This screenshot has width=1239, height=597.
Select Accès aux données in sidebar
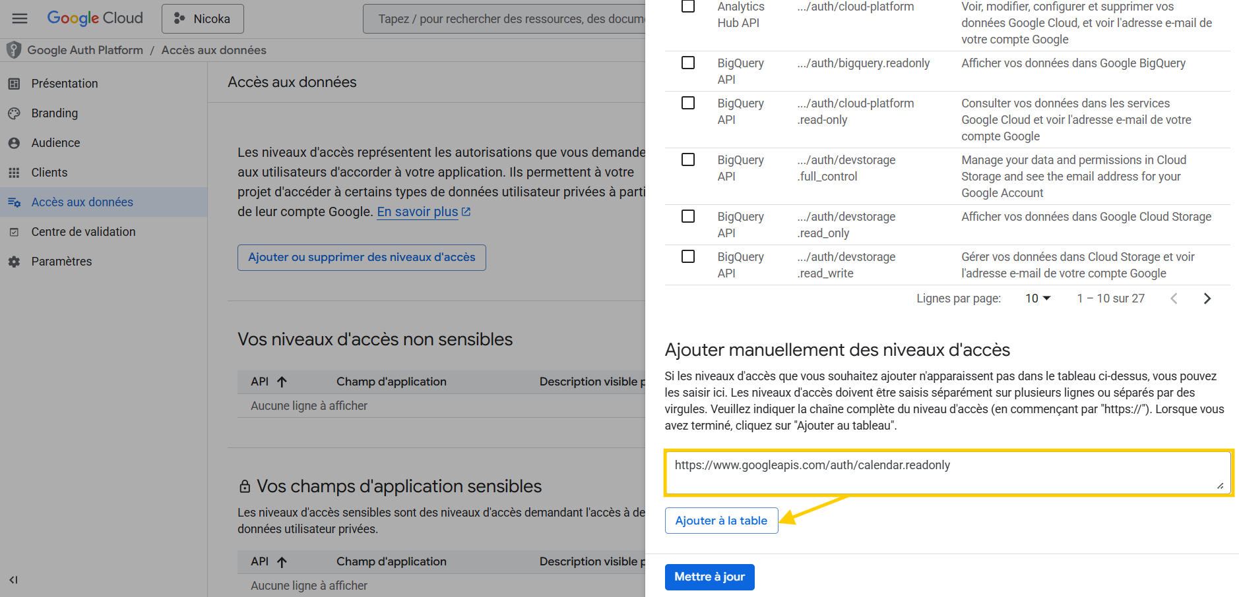pyautogui.click(x=82, y=202)
